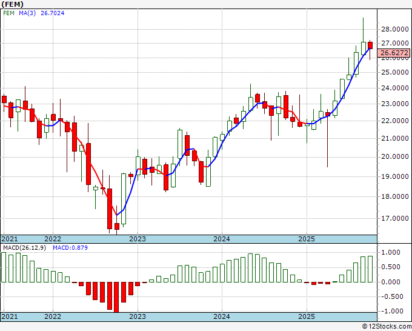Click 2021 on the MACD time axis
The height and width of the screenshot is (331, 412).
[10, 316]
